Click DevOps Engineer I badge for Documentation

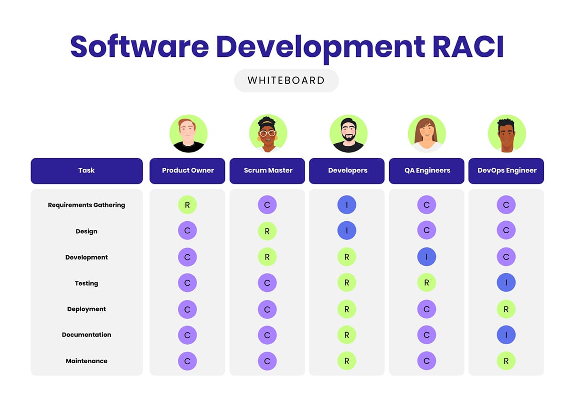(x=506, y=335)
